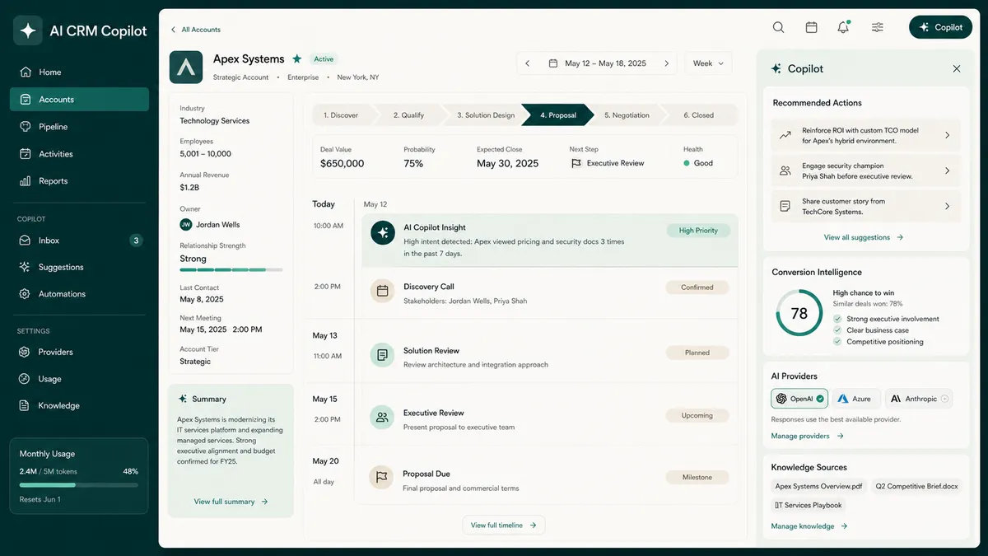Select the 4. Proposal stage
The height and width of the screenshot is (556, 988).
[558, 115]
